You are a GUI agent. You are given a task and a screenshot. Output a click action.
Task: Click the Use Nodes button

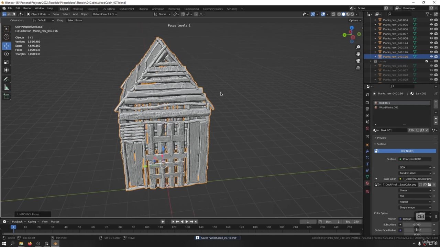pos(405,151)
